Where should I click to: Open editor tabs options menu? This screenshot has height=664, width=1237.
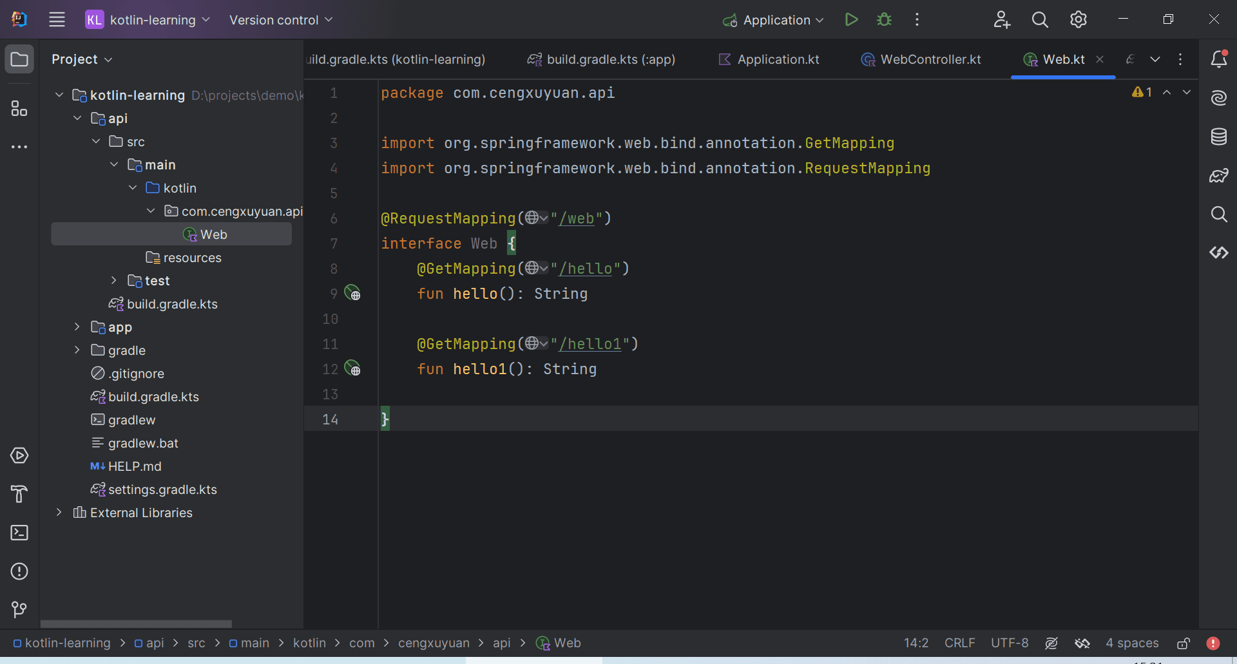click(1180, 59)
